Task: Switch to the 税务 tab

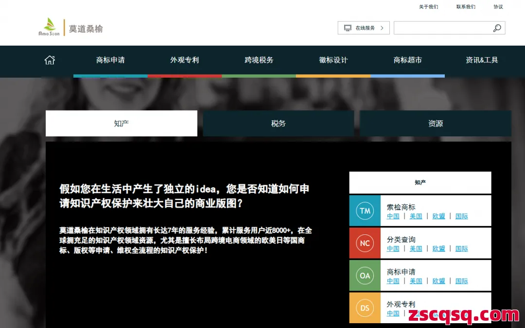Action: click(278, 123)
